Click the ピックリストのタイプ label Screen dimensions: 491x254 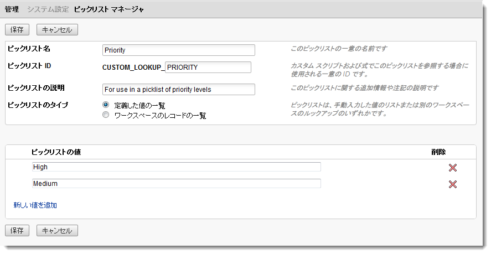tap(38, 105)
